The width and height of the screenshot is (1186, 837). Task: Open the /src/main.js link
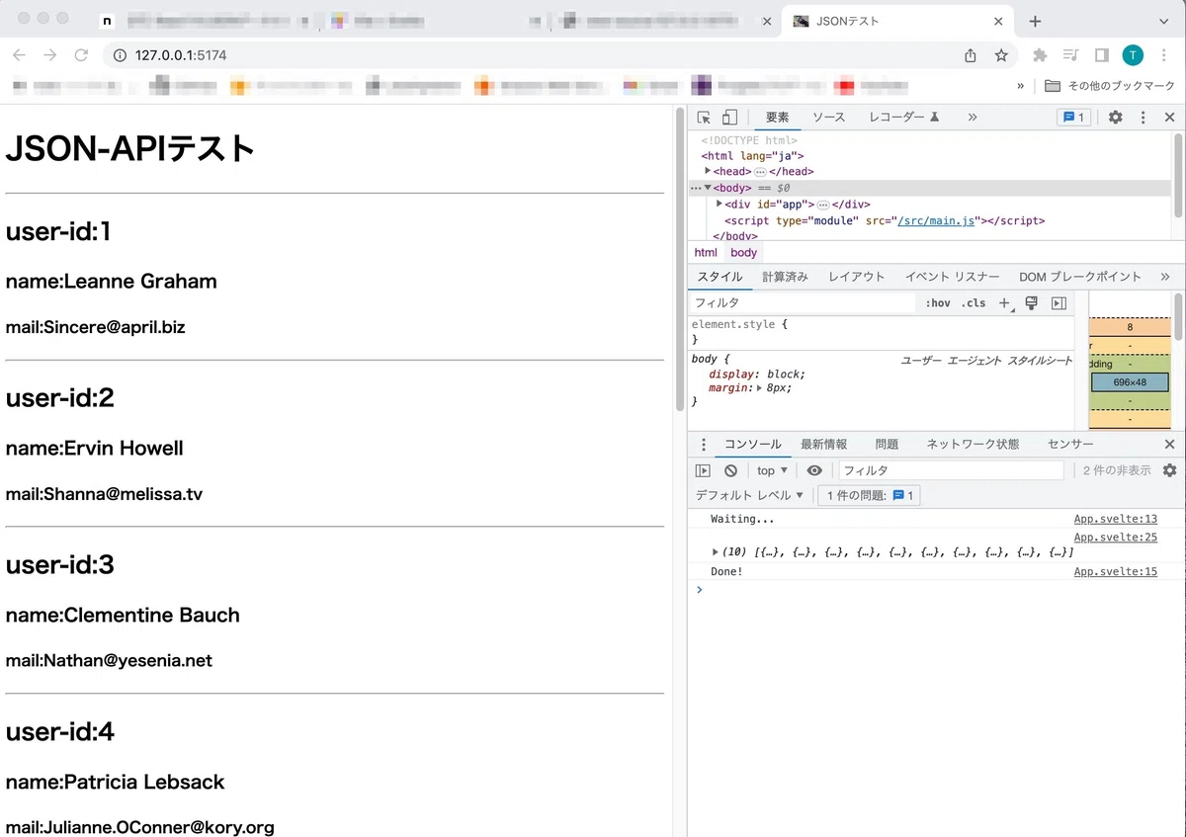pos(936,220)
